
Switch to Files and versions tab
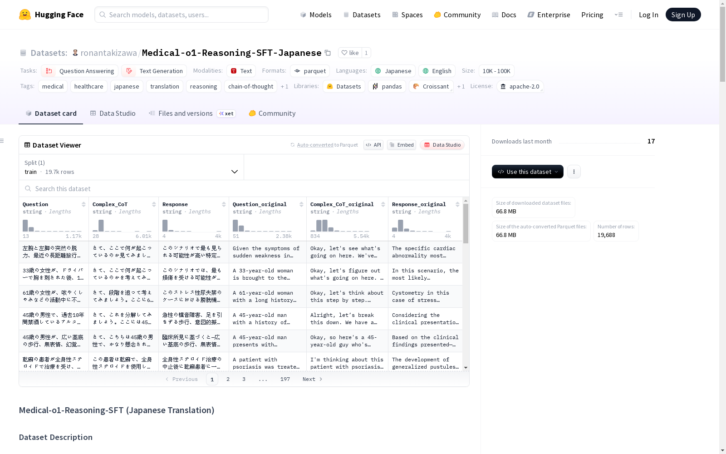pyautogui.click(x=192, y=113)
